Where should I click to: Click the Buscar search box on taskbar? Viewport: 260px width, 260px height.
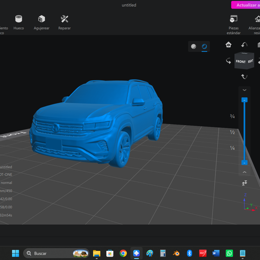pyautogui.click(x=56, y=253)
